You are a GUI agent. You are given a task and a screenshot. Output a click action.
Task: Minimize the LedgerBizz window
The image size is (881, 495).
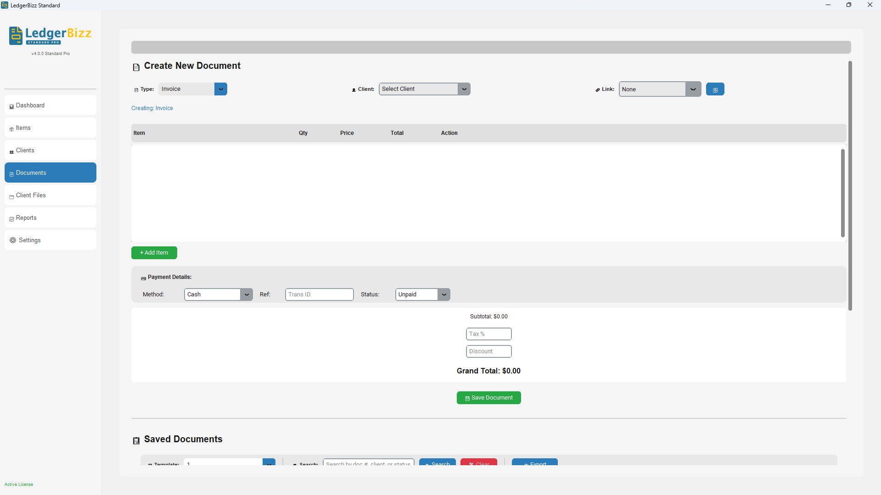click(828, 5)
